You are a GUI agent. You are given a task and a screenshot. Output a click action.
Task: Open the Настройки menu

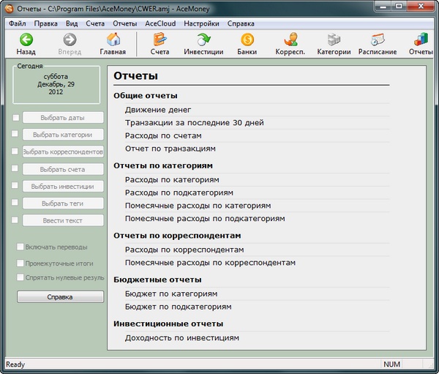[201, 23]
